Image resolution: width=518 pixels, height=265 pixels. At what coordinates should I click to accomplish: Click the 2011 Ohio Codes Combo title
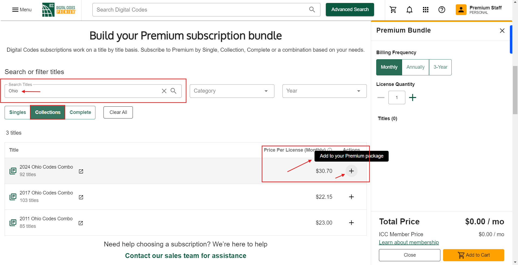[x=46, y=219]
